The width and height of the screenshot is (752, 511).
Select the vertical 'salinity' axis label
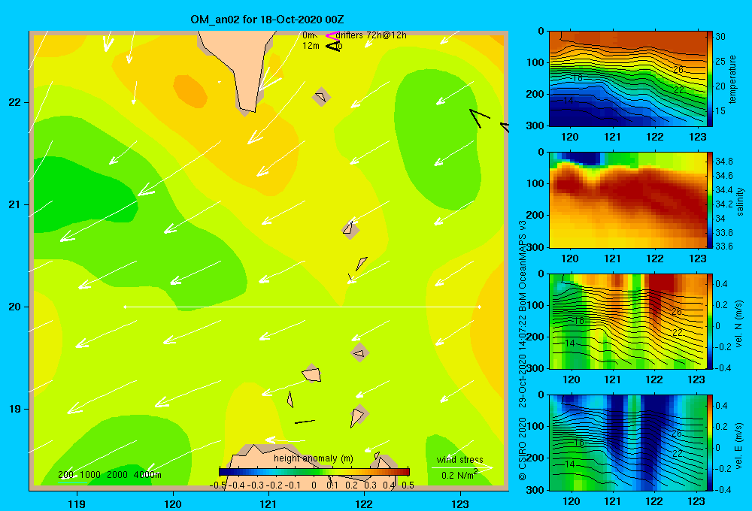740,201
